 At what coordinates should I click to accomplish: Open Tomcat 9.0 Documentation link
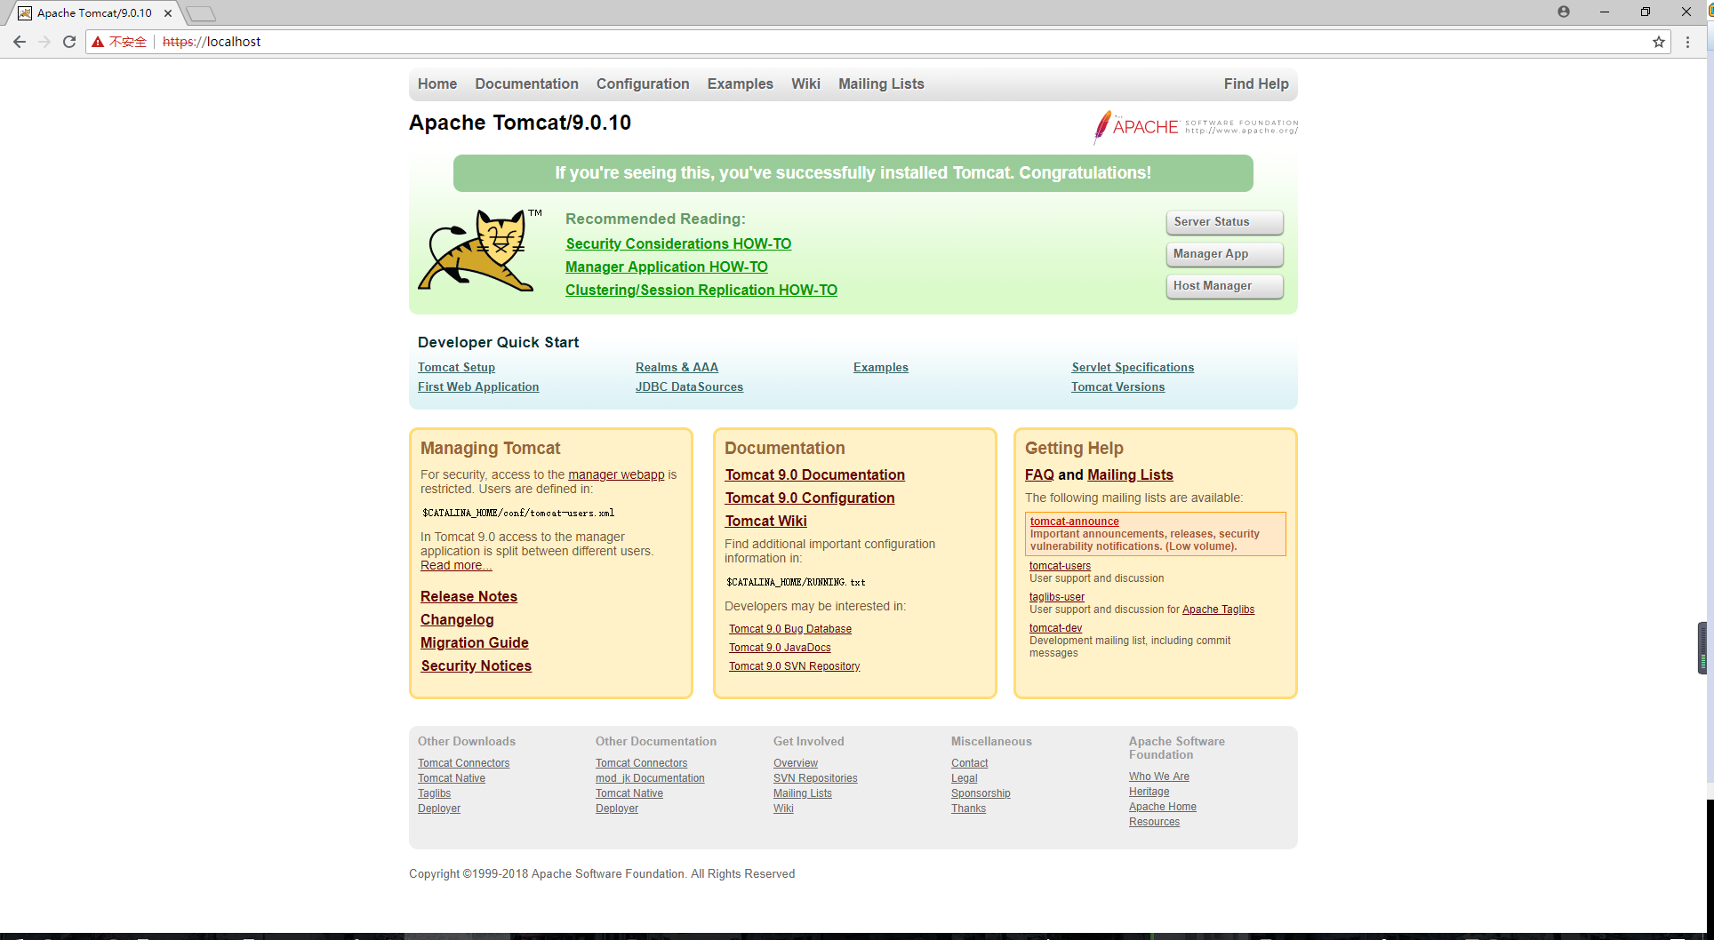[814, 474]
